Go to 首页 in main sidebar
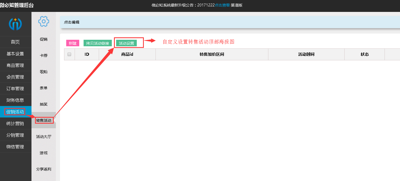400x181 pixels. click(15, 42)
